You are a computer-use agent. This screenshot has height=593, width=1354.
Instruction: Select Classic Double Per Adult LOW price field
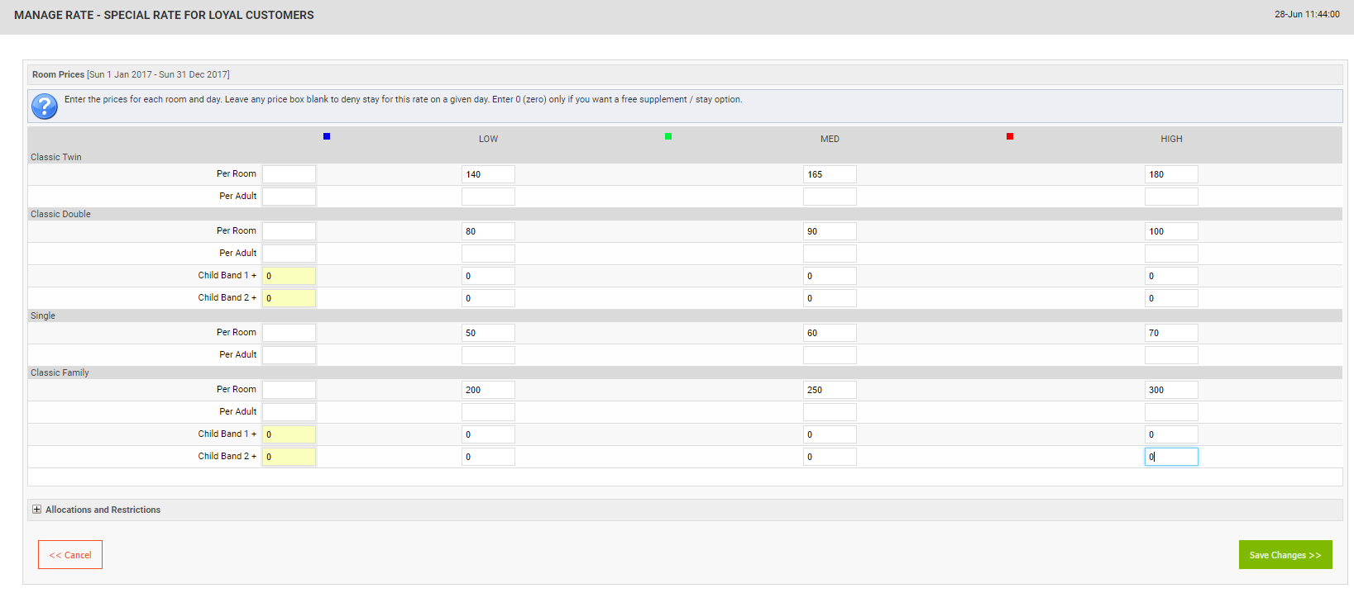click(488, 254)
